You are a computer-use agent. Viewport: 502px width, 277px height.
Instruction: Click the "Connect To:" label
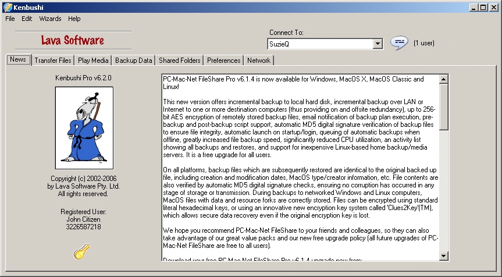click(x=286, y=33)
